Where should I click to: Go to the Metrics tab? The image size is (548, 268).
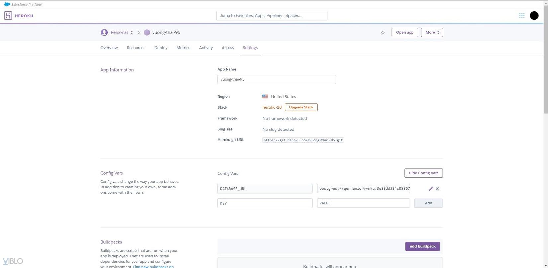pos(183,48)
